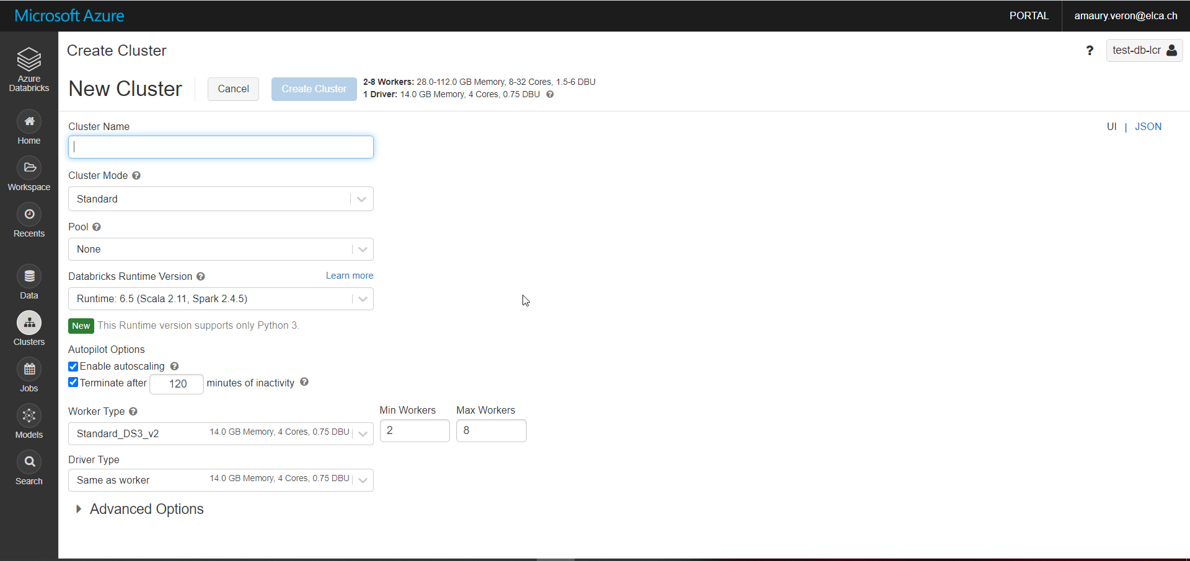Click Pool help icon
This screenshot has width=1190, height=561.
click(97, 227)
